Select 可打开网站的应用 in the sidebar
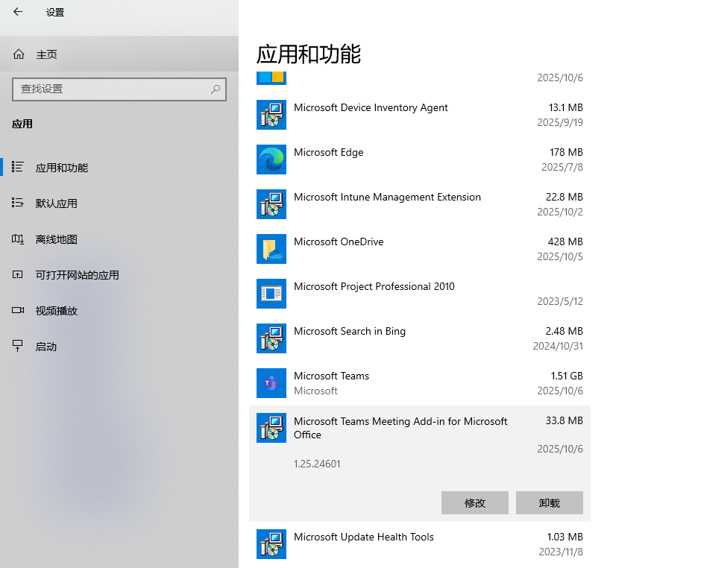Viewport: 701px width, 568px height. pos(77,275)
